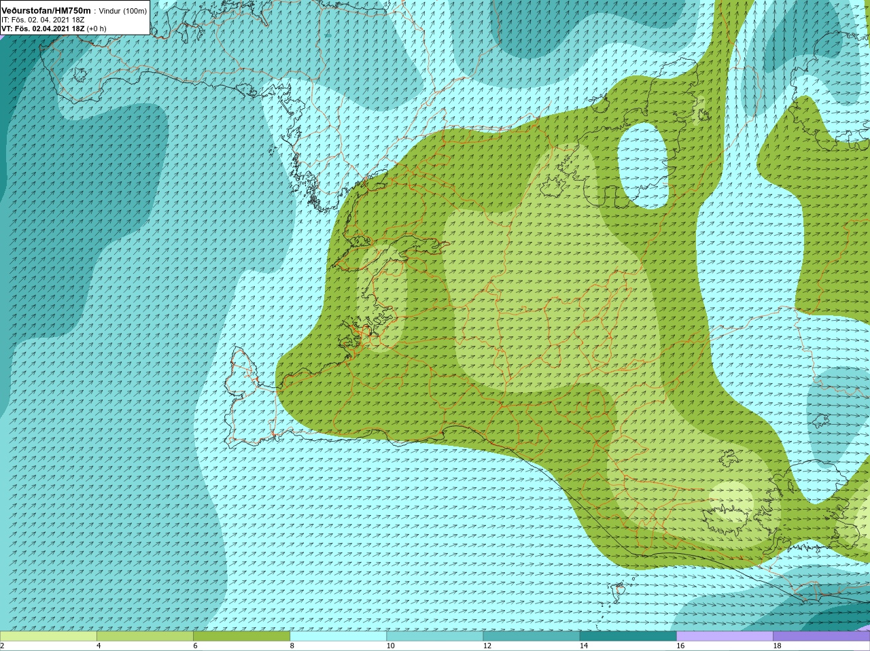Click the legend label '12'

click(x=487, y=646)
